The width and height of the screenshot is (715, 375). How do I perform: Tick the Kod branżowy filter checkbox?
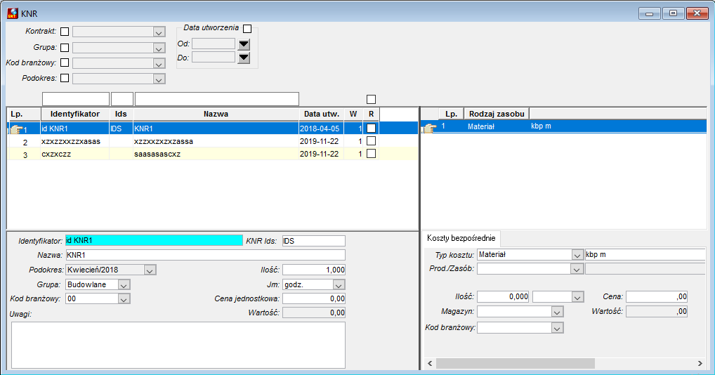[65, 63]
